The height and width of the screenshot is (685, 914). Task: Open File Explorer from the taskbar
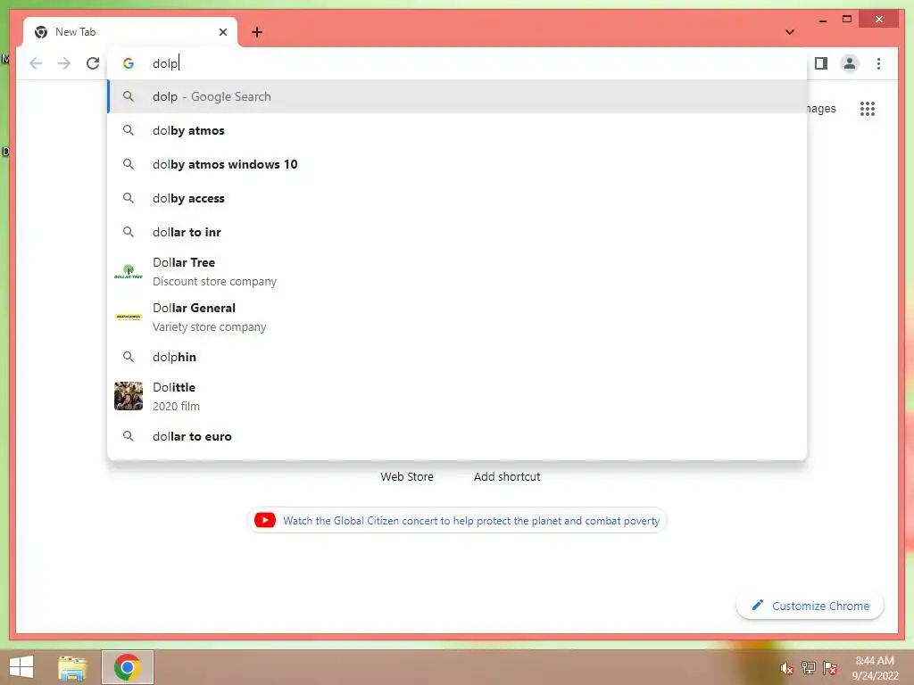pyautogui.click(x=72, y=667)
